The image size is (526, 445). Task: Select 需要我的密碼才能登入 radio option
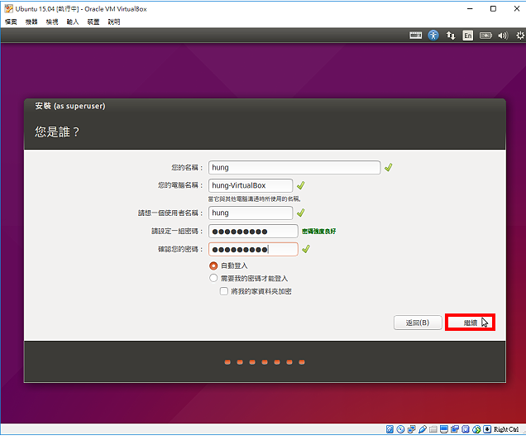point(213,278)
